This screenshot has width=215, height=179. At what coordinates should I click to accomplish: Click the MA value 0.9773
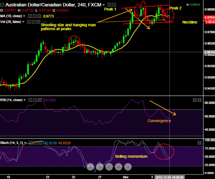click(x=49, y=16)
